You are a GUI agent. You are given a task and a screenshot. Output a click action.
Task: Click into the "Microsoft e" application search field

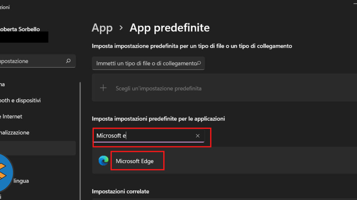(144, 136)
